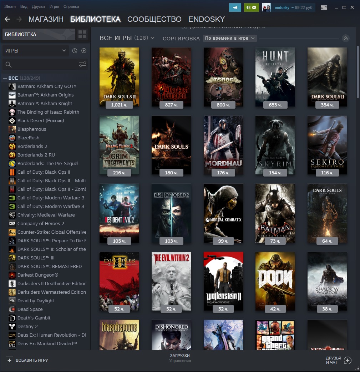Open Mortal Kombat X cover thumbnail

223,213
